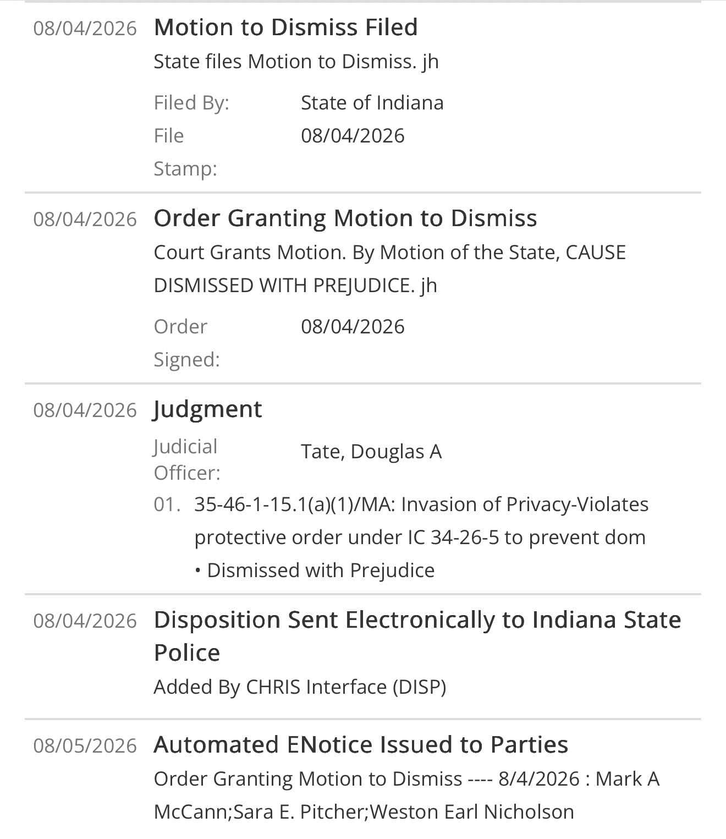Click 'CAUSE DISMISSED WITH PREJUDICE' order text
726x839 pixels.
coord(389,269)
